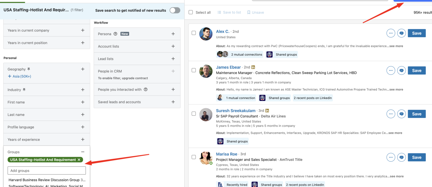Image resolution: width=432 pixels, height=187 pixels.
Task: Open more options menu for Marisa Roe
Action: 391,157
